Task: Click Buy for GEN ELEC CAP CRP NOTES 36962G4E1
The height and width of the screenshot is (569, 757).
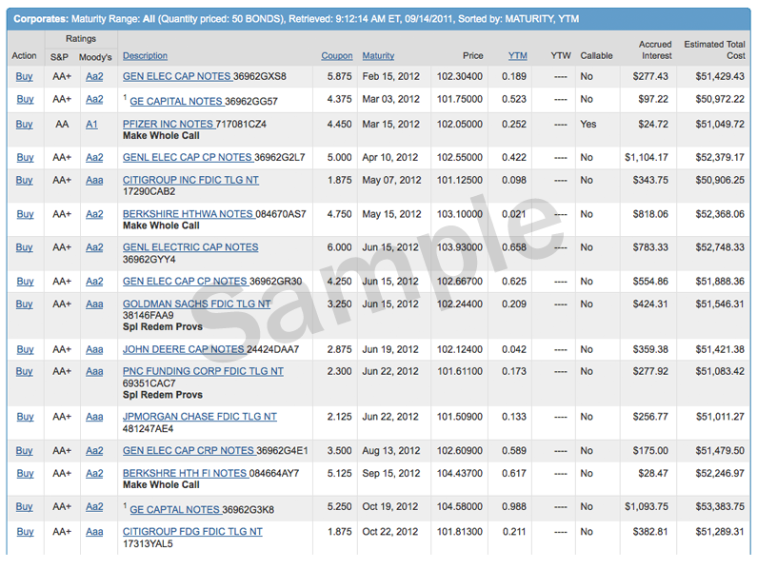Action: (24, 450)
